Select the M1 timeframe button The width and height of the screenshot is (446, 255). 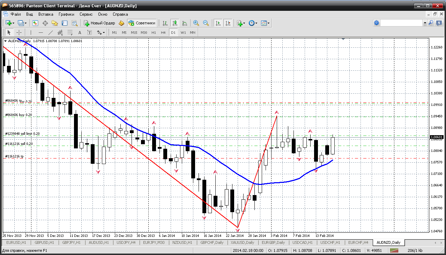coord(114,32)
